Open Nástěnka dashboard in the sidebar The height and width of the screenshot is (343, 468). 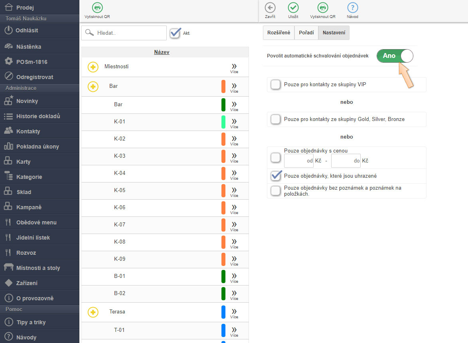(28, 47)
